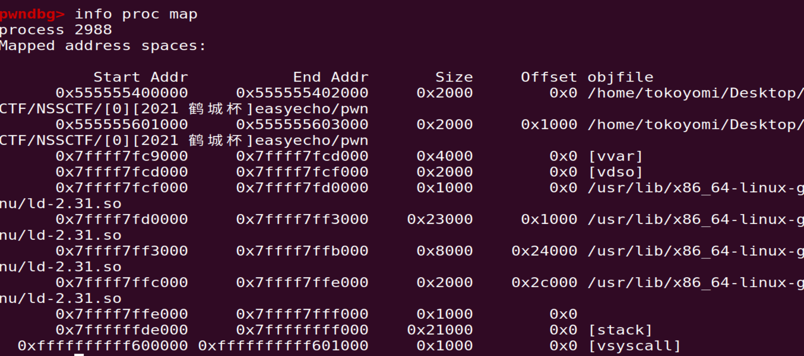Click the [vvar] objfile entry
The width and height of the screenshot is (804, 356).
tap(615, 156)
